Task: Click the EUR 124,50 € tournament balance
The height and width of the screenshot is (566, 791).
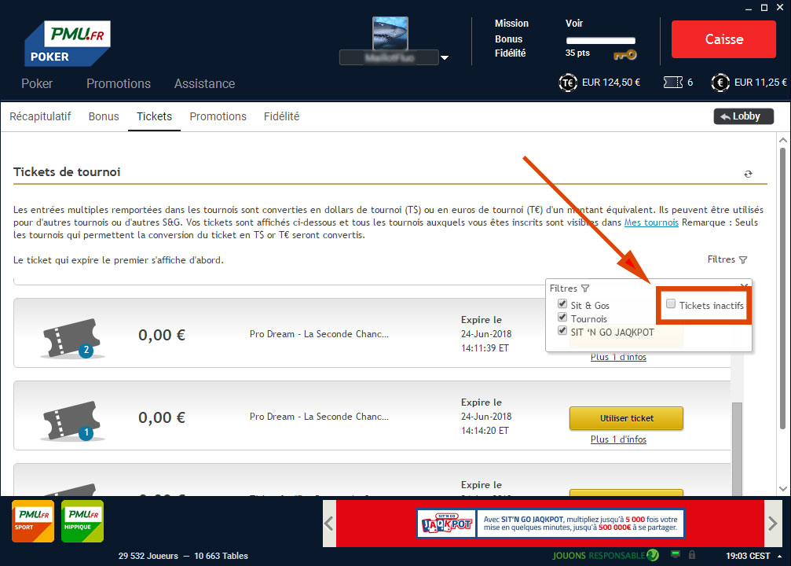Action: click(x=611, y=83)
